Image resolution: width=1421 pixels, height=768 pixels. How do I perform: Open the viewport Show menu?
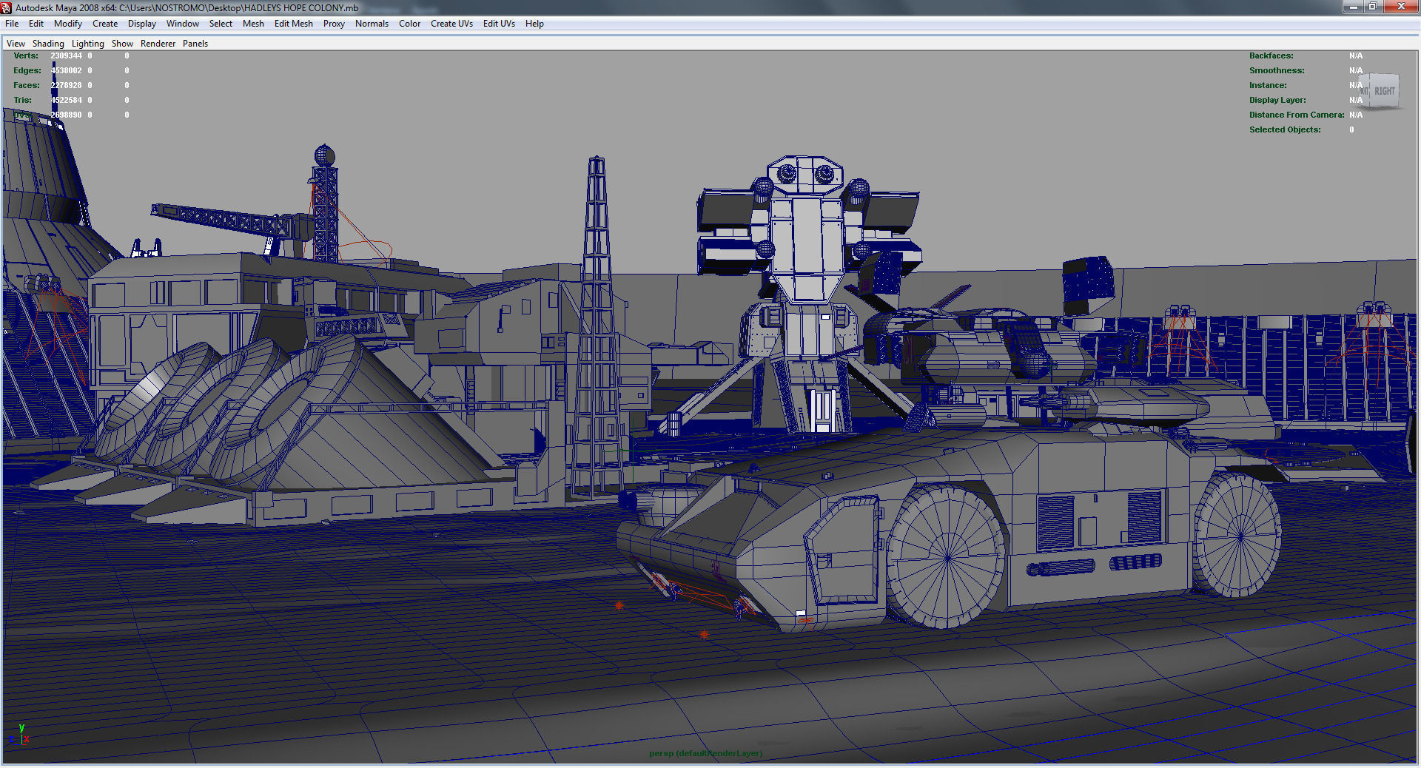pos(122,44)
